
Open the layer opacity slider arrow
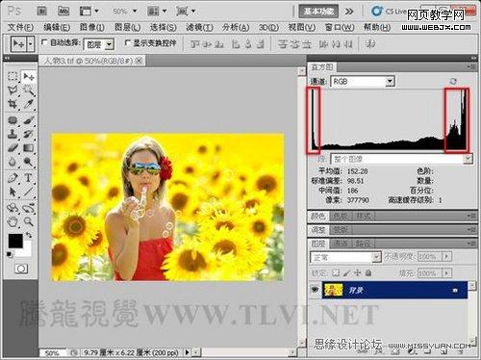click(x=446, y=256)
